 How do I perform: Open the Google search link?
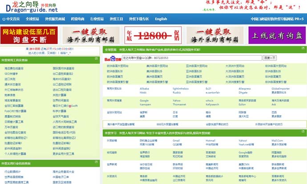pos(144,101)
